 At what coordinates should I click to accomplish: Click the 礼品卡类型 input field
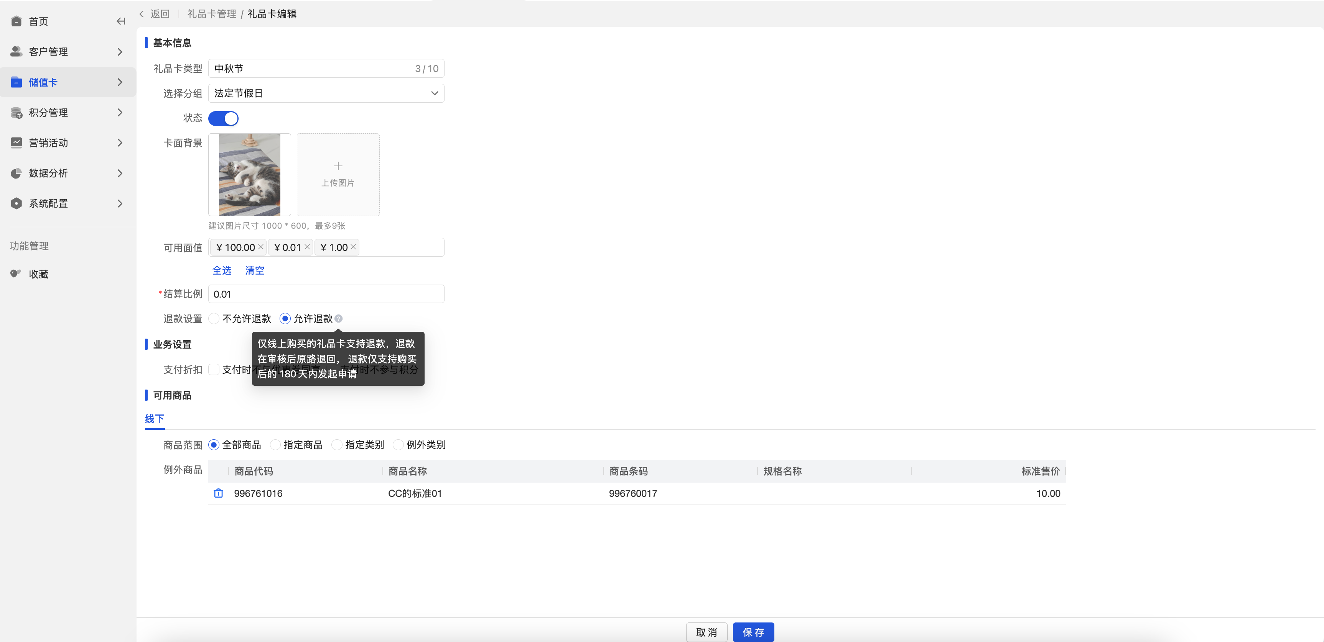pyautogui.click(x=326, y=68)
